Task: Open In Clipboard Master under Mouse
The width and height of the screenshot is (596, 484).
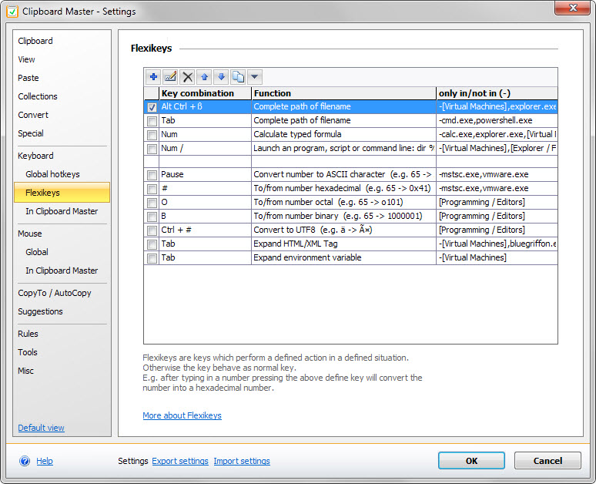Action: 62,271
